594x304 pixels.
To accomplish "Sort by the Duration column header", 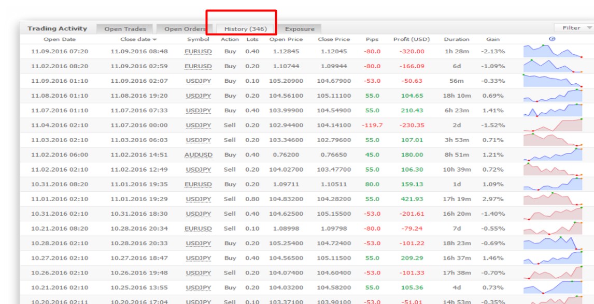I will click(457, 39).
